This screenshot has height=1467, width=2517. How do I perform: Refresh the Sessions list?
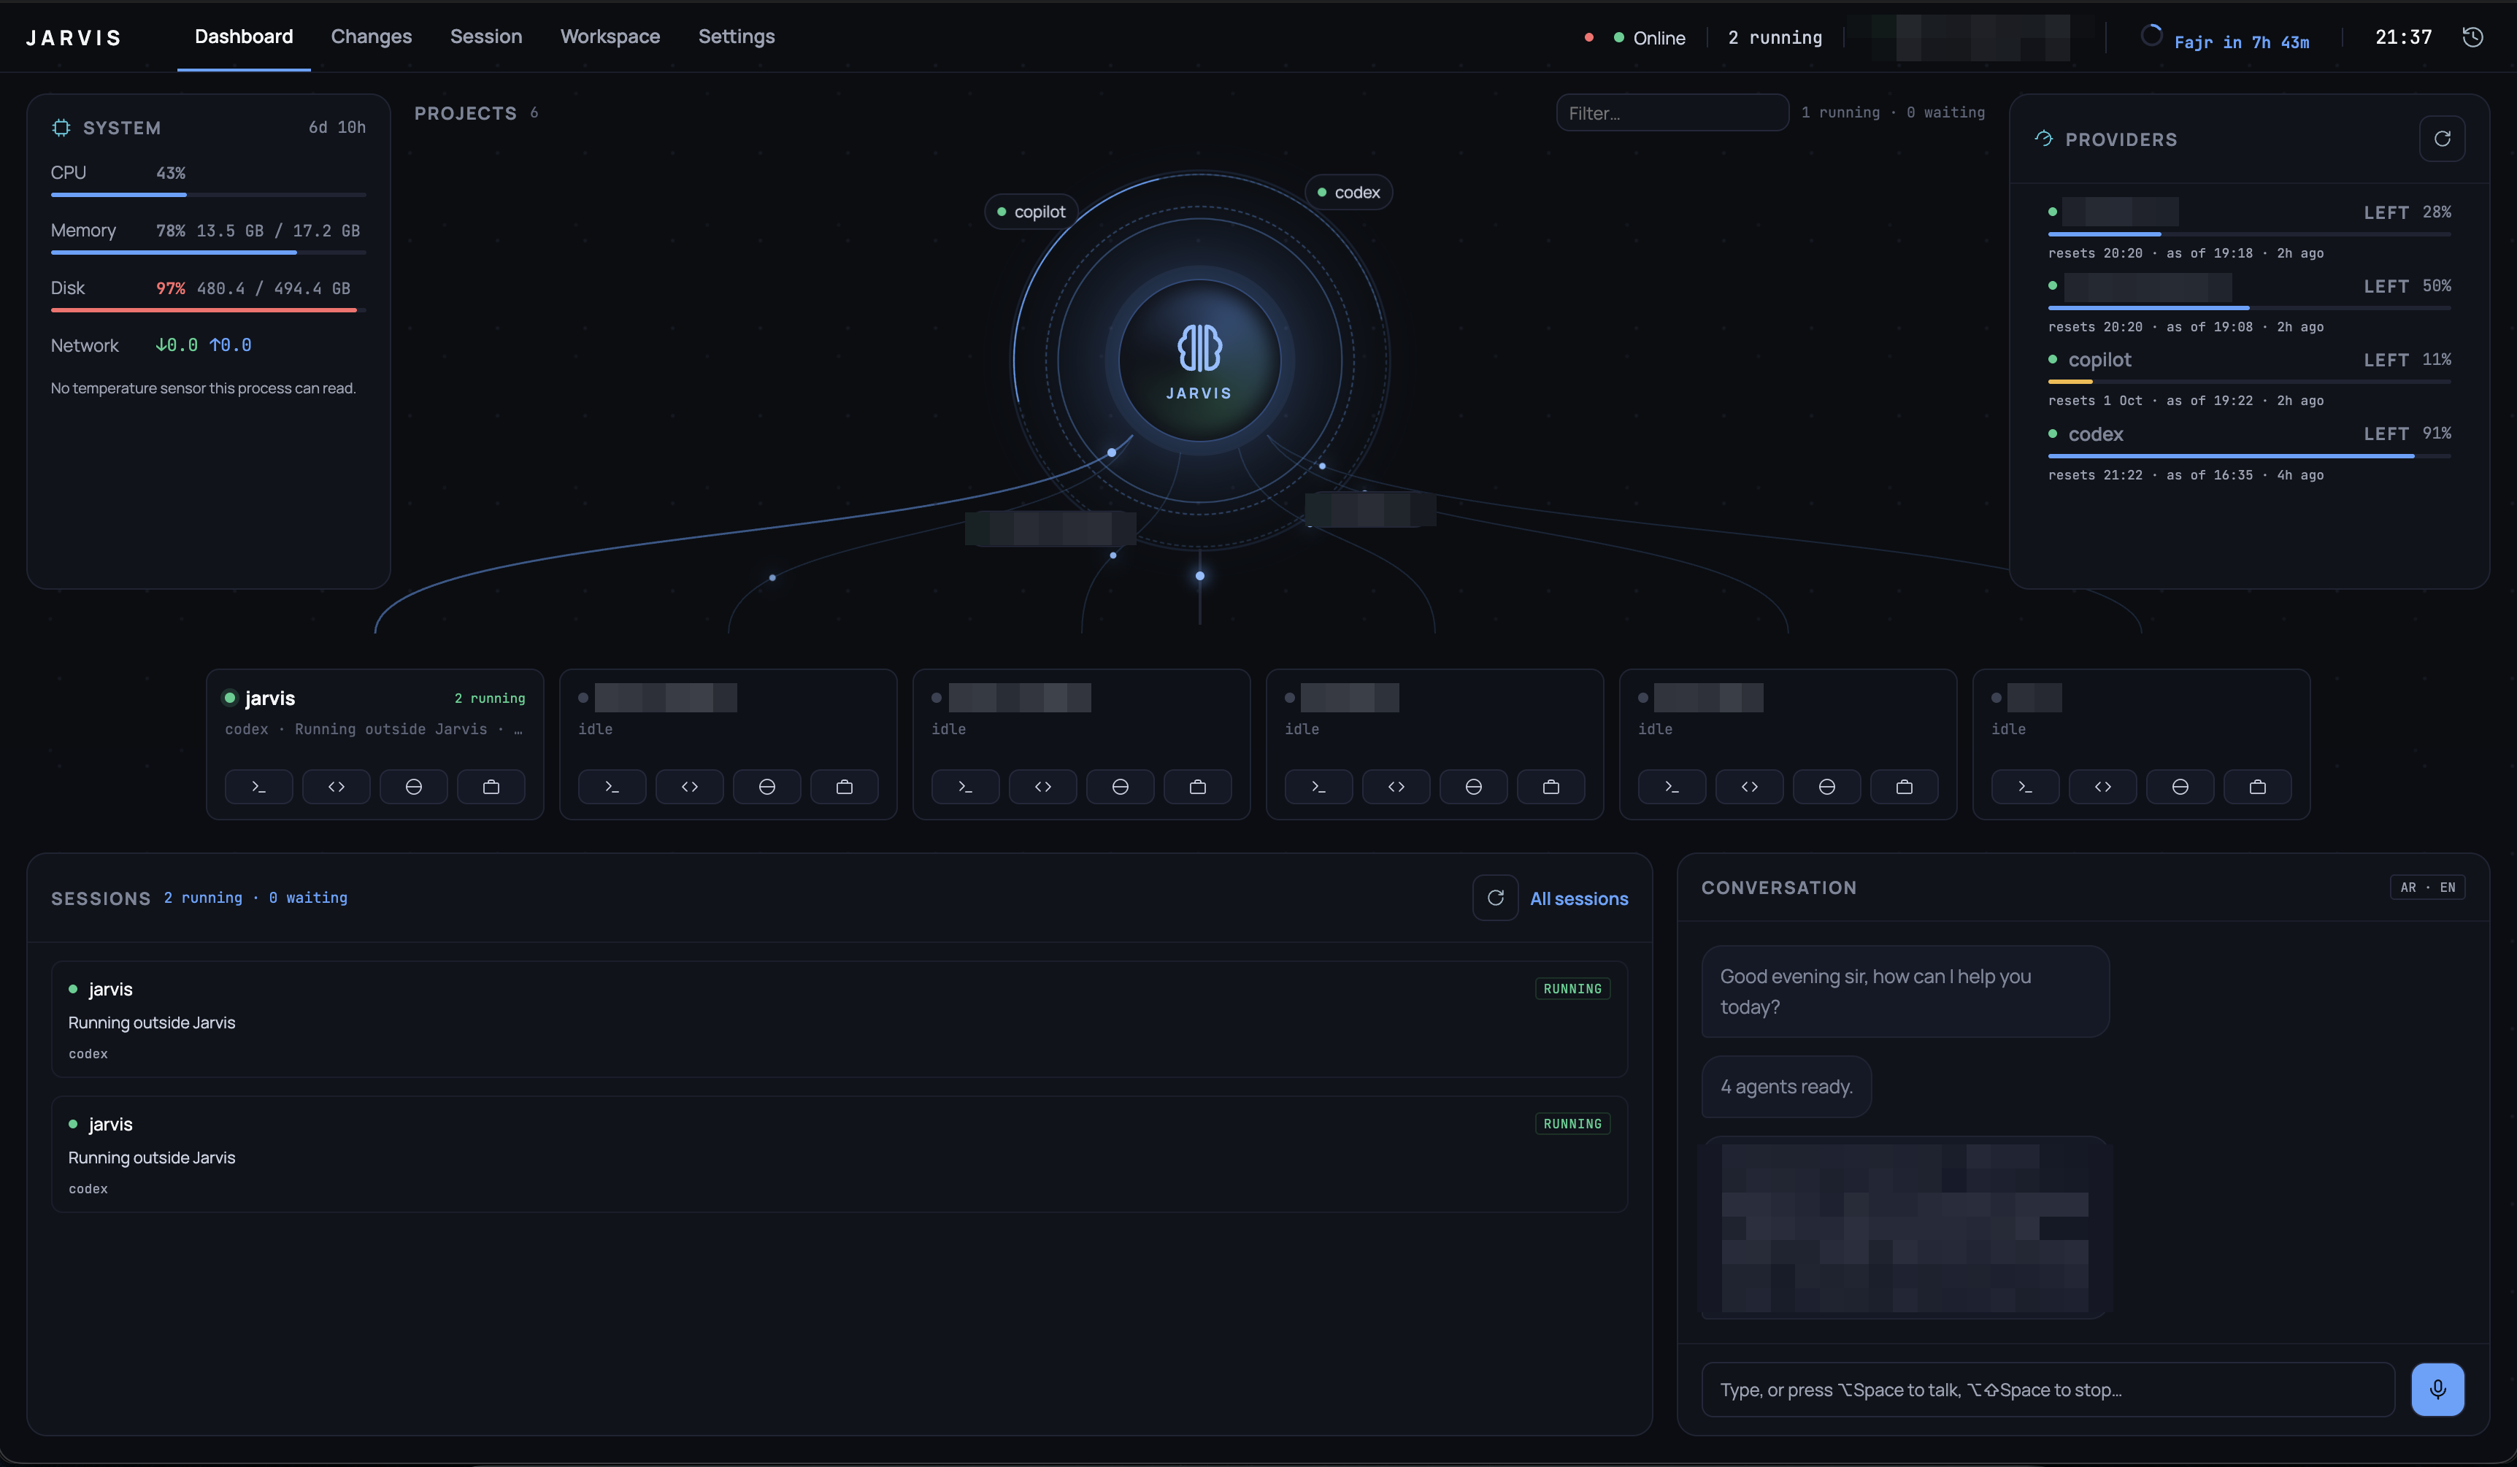click(x=1495, y=898)
